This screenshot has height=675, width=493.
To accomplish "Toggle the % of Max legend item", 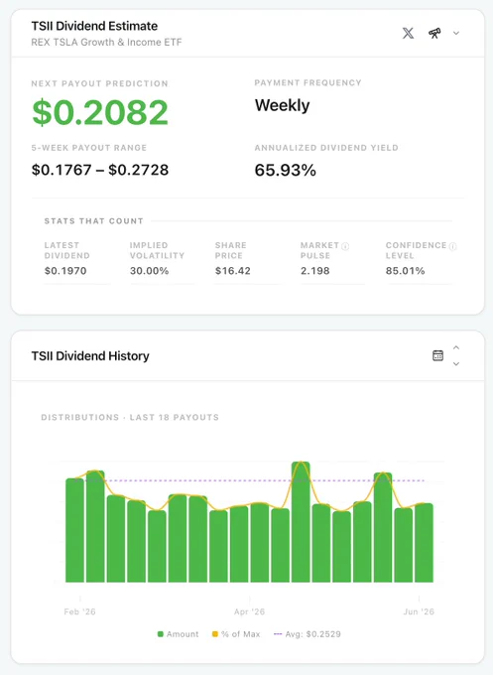I will click(x=236, y=634).
